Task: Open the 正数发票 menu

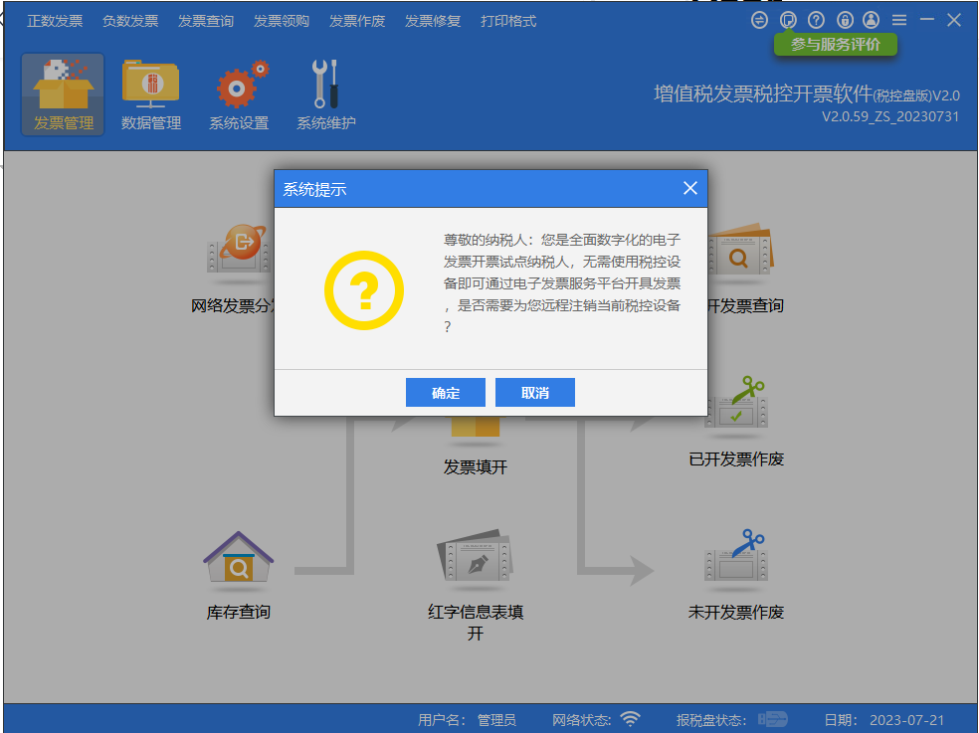Action: click(55, 21)
